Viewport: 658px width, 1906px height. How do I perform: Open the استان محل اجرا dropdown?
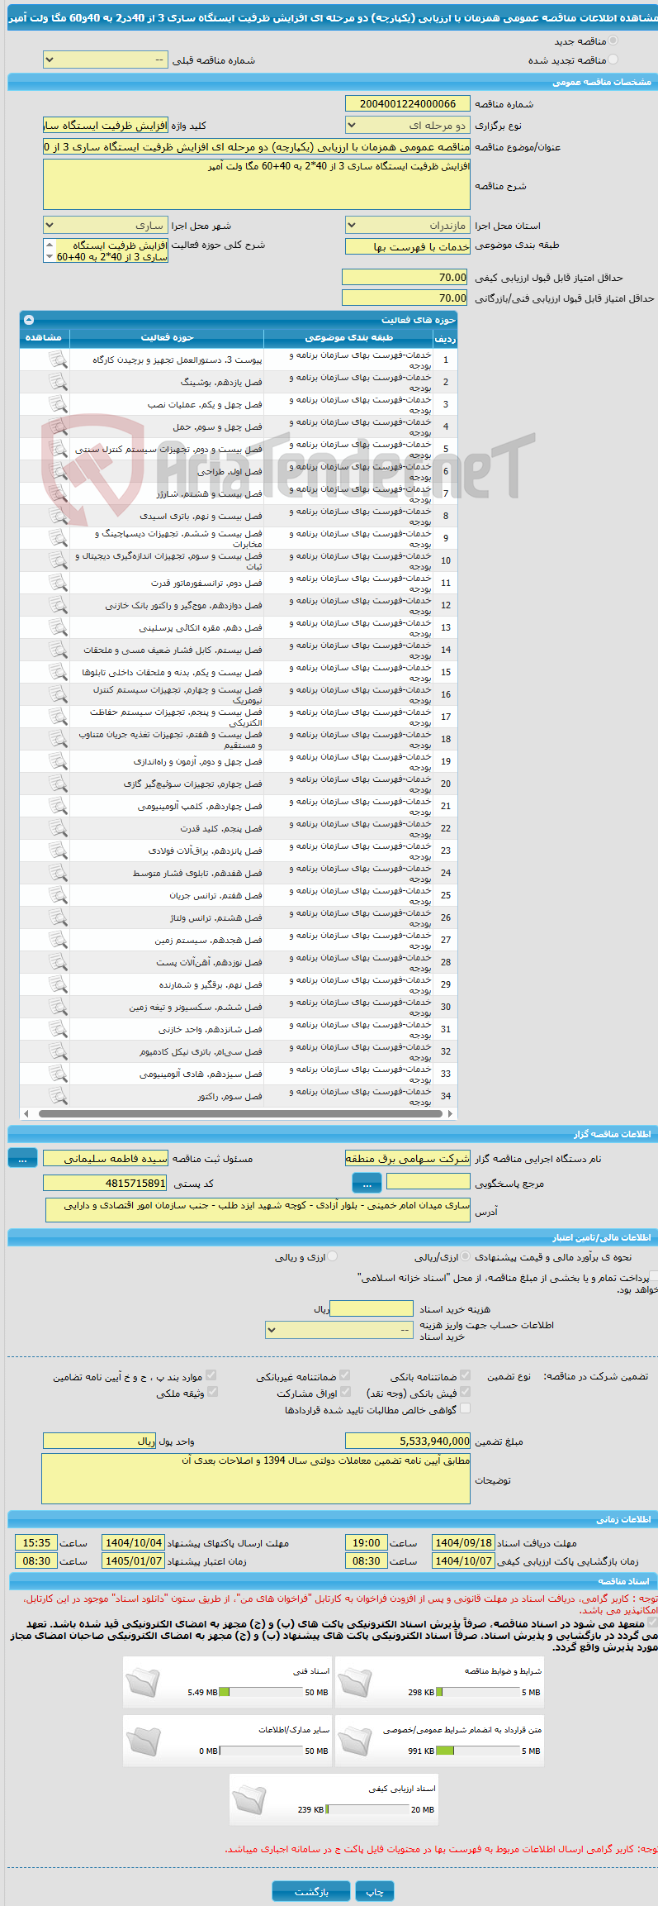tap(408, 226)
